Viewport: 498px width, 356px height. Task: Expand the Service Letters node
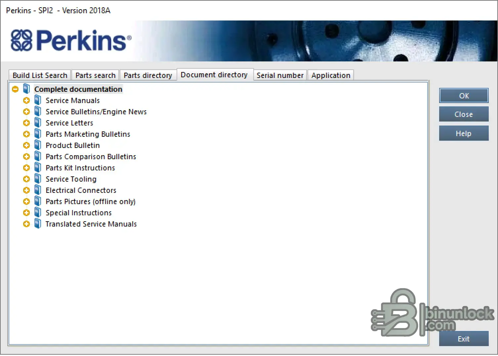point(26,123)
